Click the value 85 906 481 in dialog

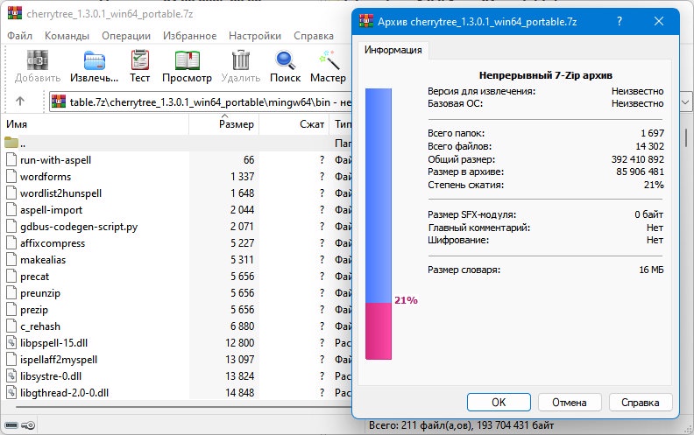[640, 172]
